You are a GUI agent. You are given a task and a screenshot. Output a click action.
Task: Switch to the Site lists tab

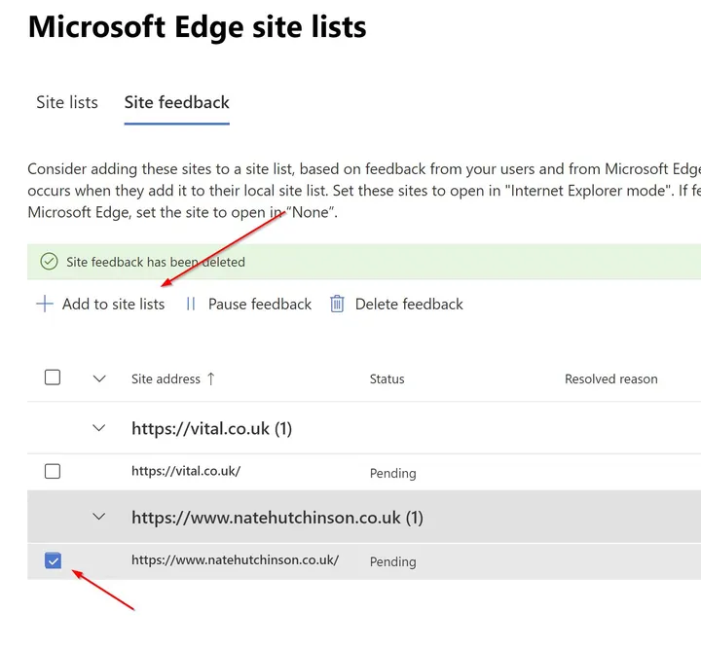(67, 102)
